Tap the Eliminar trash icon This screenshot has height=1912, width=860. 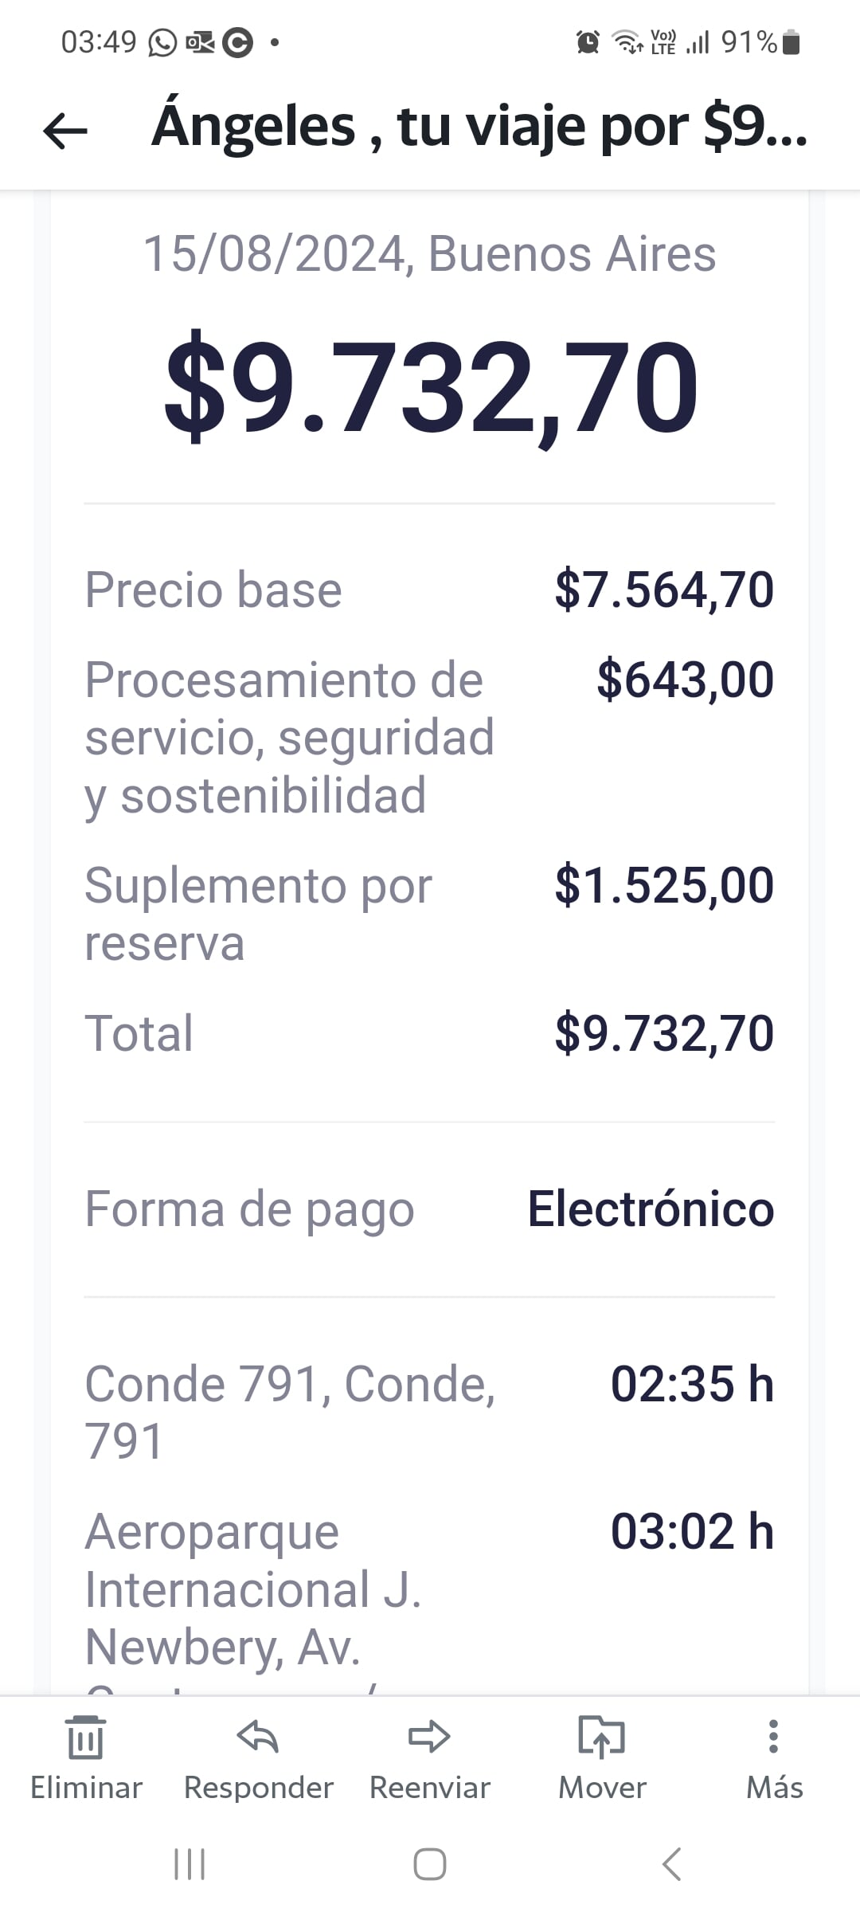(x=86, y=1737)
